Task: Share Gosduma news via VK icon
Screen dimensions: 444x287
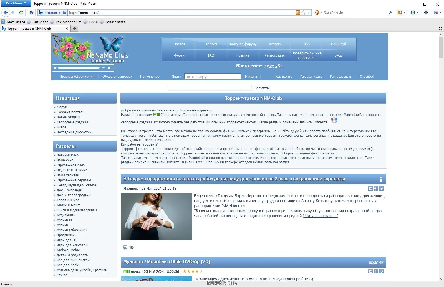Action: (381, 188)
